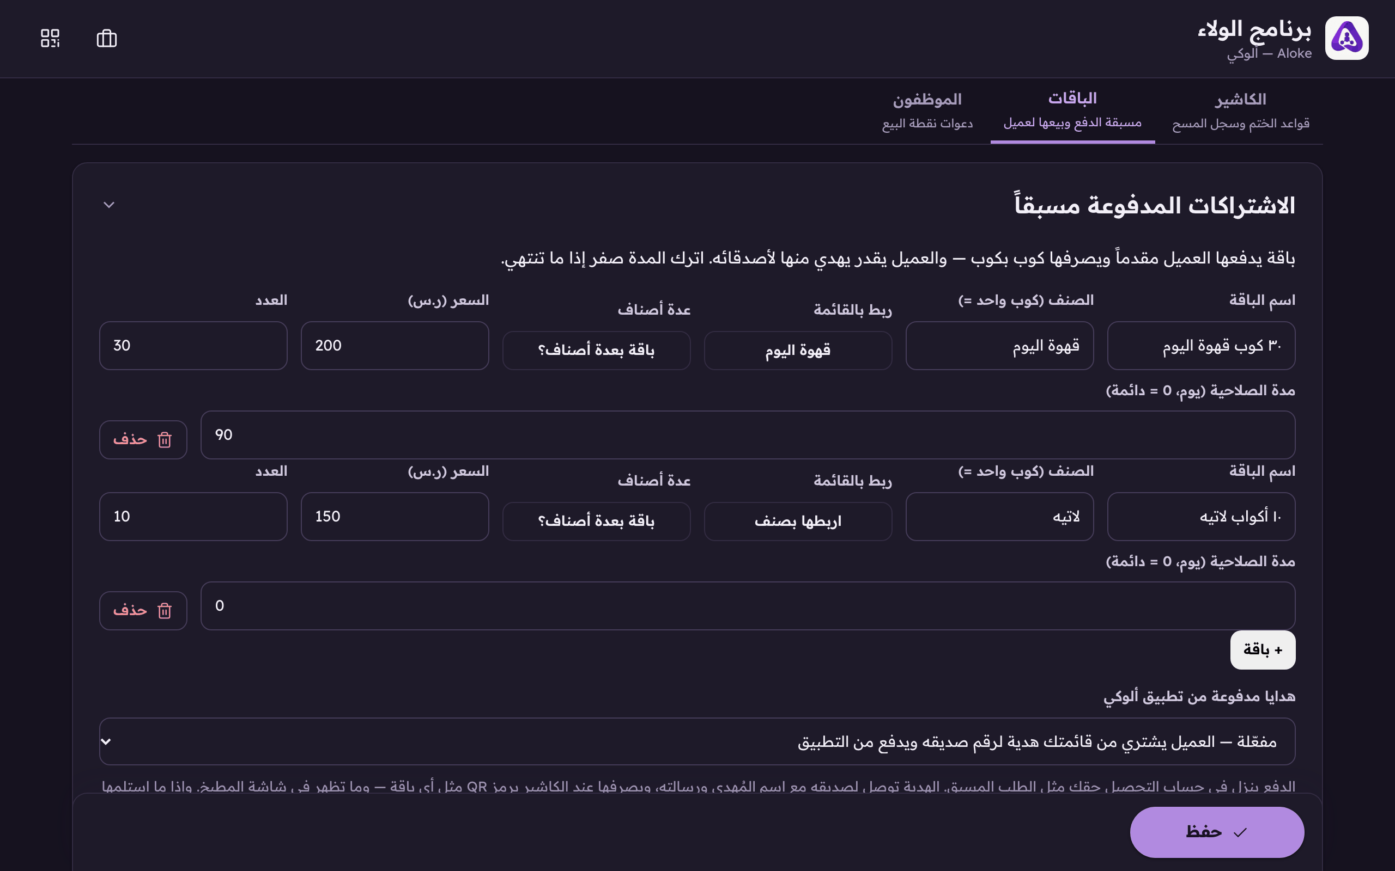Click the item field containing قهوة اليوم

click(x=999, y=346)
